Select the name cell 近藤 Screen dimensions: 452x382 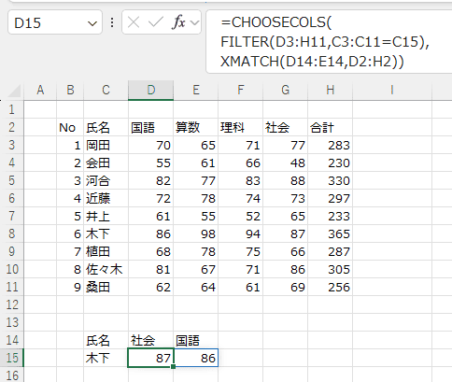pos(106,198)
